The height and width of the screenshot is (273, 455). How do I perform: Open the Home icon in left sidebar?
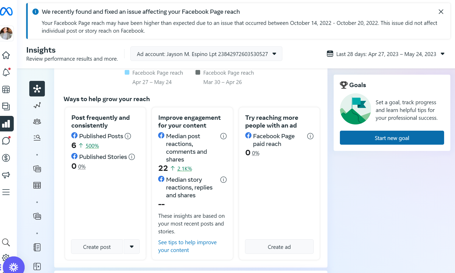tap(6, 55)
